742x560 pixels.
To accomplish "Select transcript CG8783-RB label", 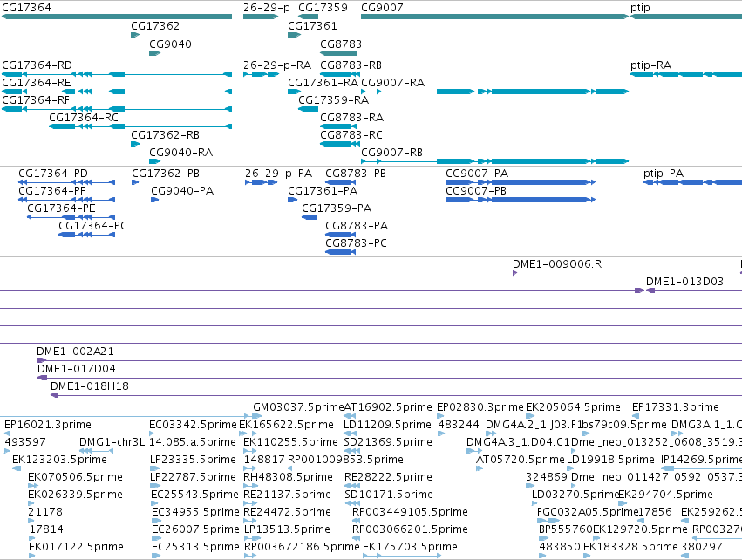I will click(351, 65).
